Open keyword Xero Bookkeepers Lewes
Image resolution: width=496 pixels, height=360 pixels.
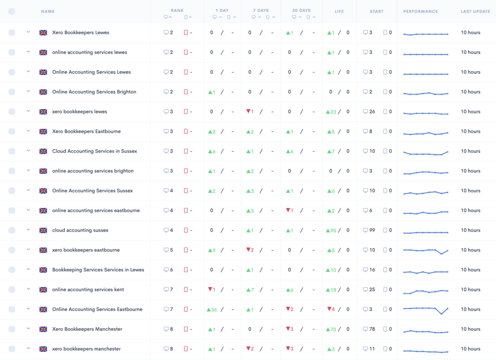(81, 32)
